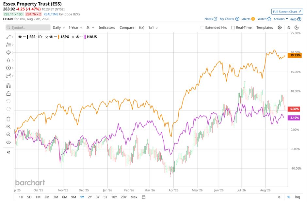
Task: Open the chart type bar-style dropdown
Action: (x=90, y=28)
